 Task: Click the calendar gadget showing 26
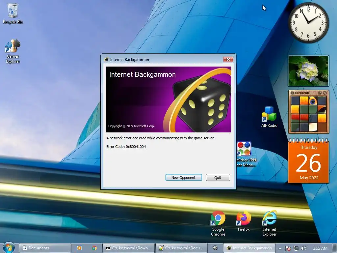[308, 161]
